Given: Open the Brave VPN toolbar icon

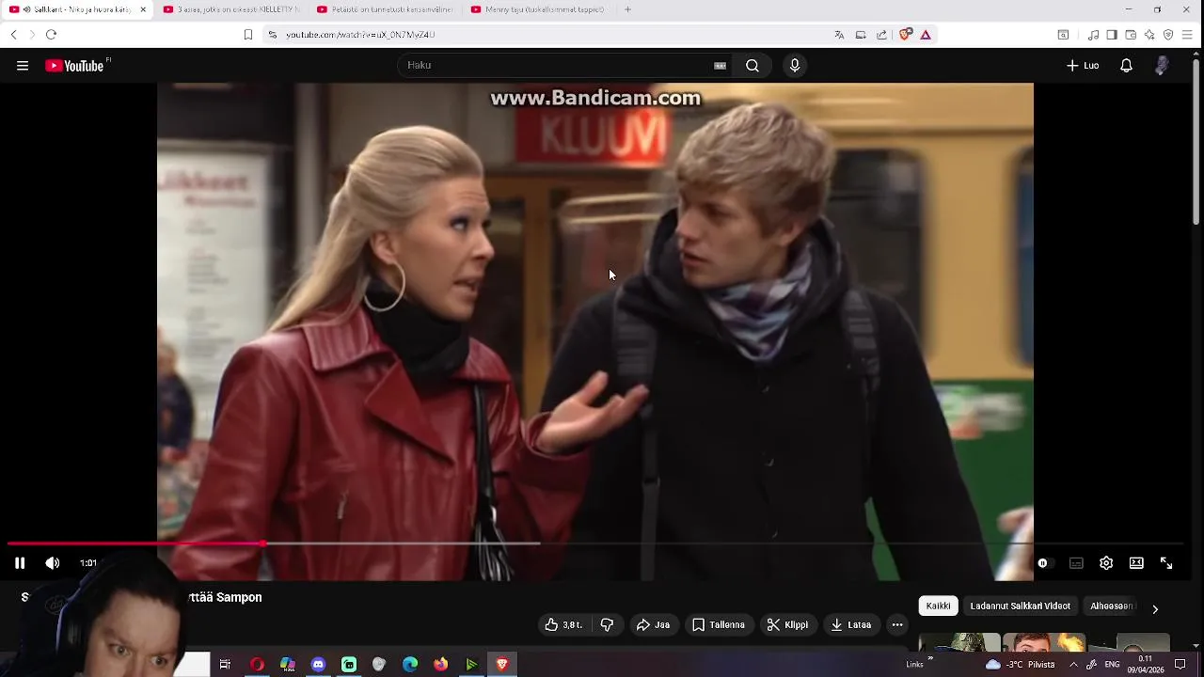Looking at the screenshot, I should (x=1168, y=35).
